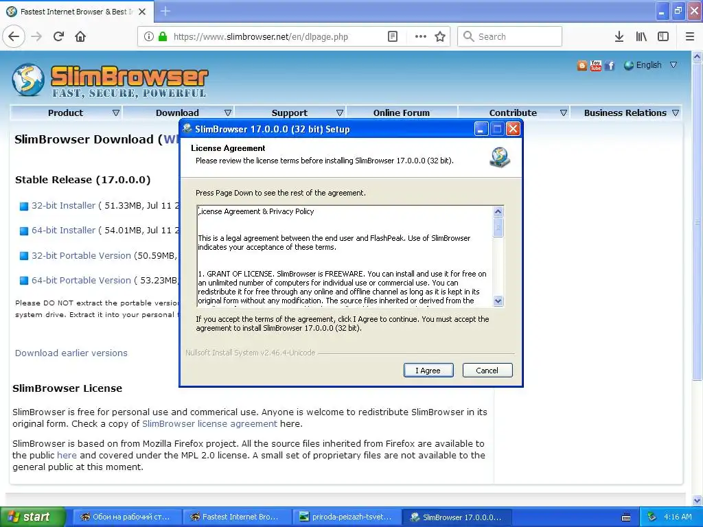Image resolution: width=703 pixels, height=527 pixels.
Task: Open the Blogger icon in page header
Action: 582,66
